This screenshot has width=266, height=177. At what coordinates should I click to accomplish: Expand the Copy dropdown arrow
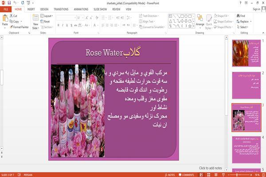pyautogui.click(x=21, y=22)
